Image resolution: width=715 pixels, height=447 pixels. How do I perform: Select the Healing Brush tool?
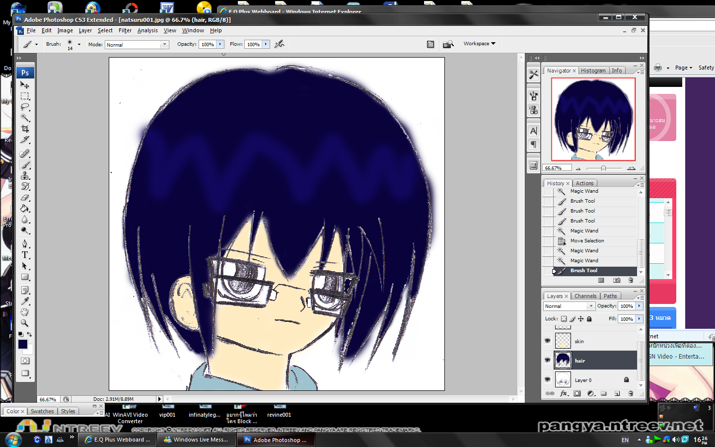click(25, 154)
